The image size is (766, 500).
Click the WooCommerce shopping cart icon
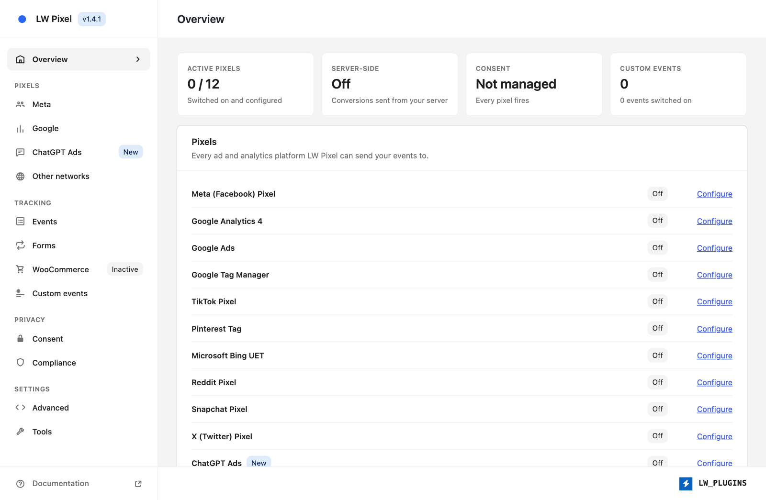(20, 269)
